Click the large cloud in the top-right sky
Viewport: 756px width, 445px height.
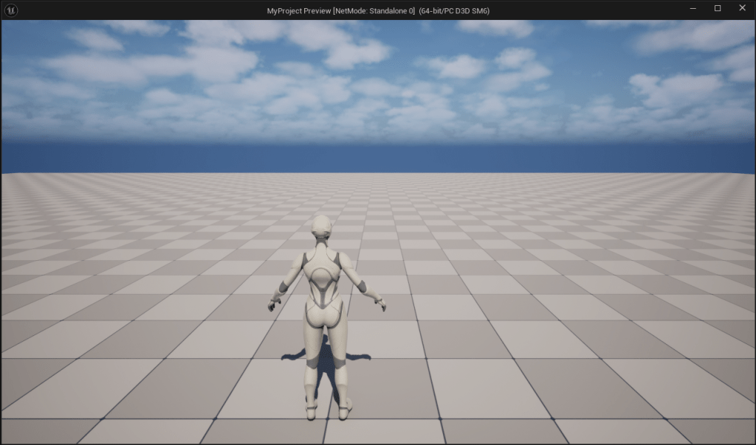[x=672, y=88]
